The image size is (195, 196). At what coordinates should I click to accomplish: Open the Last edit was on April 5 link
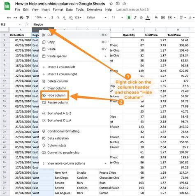132,9
